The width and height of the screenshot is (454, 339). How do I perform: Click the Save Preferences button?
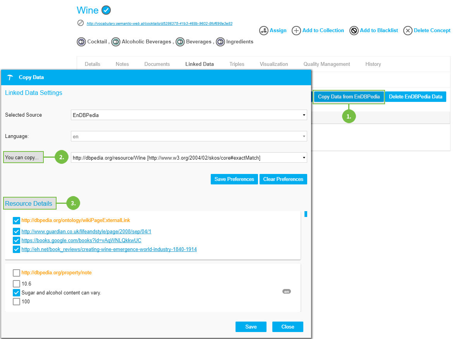[x=234, y=179]
